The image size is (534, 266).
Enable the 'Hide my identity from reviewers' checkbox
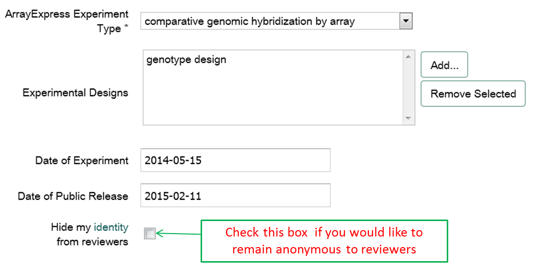pyautogui.click(x=150, y=234)
